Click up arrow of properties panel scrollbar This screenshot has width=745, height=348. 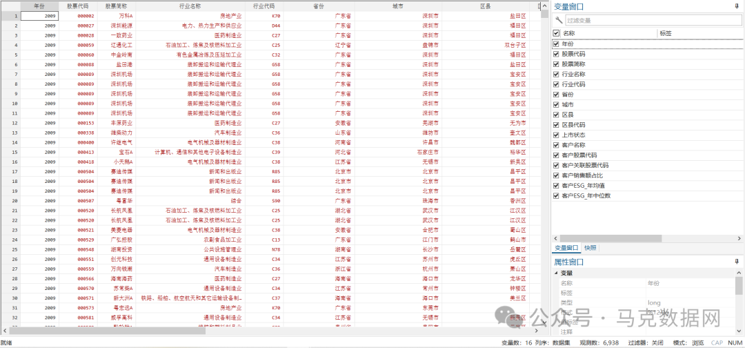tap(739, 273)
